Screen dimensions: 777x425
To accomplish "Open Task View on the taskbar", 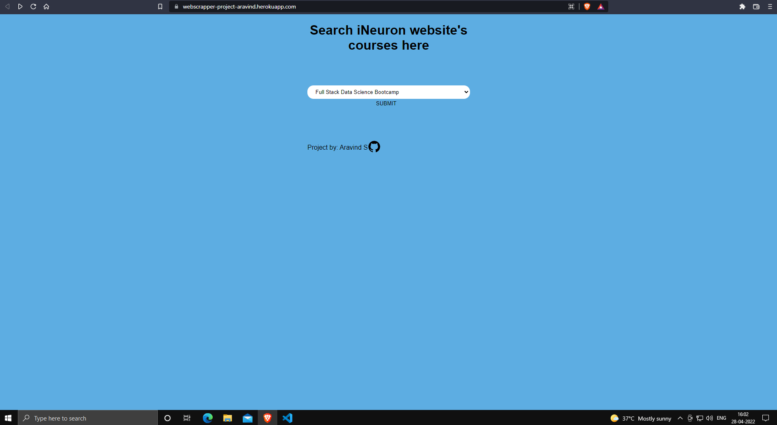I will pos(187,418).
